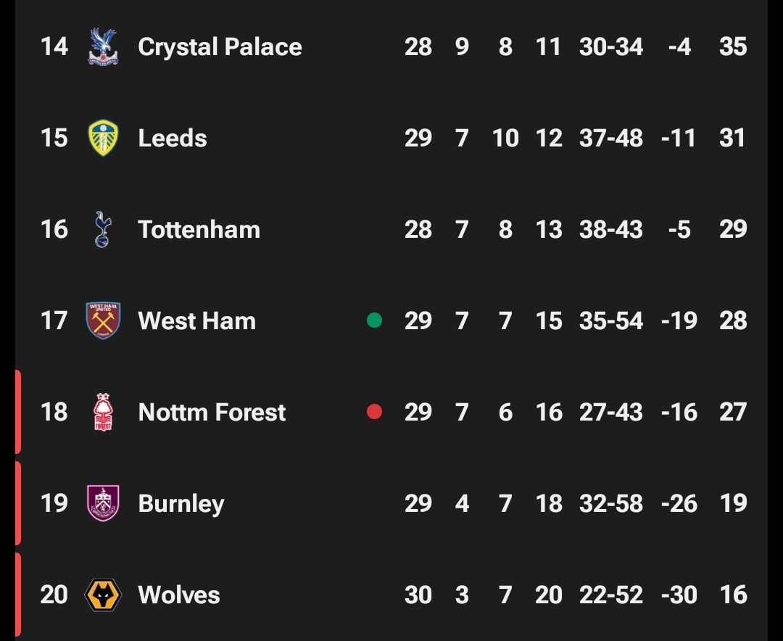Tap the Wolves team name
This screenshot has height=641, width=783.
click(x=178, y=595)
